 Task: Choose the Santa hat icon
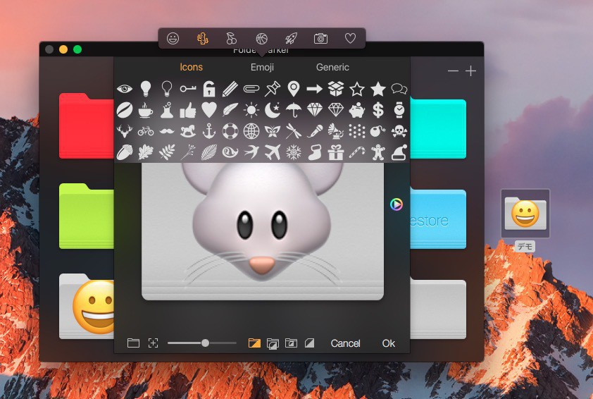coord(399,152)
